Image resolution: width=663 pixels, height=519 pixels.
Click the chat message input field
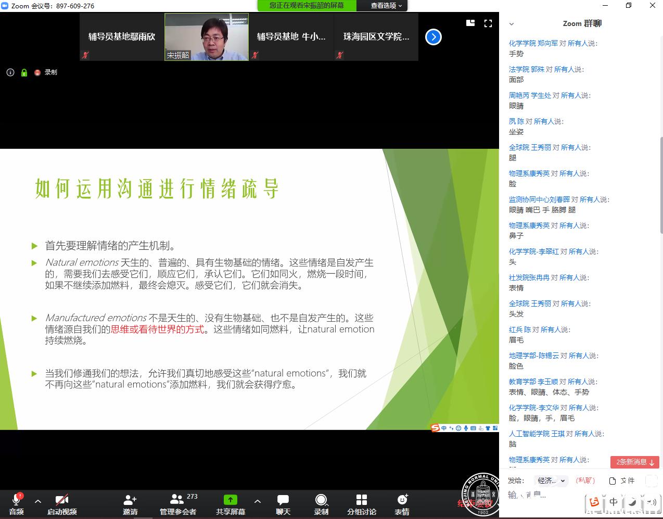(x=546, y=495)
